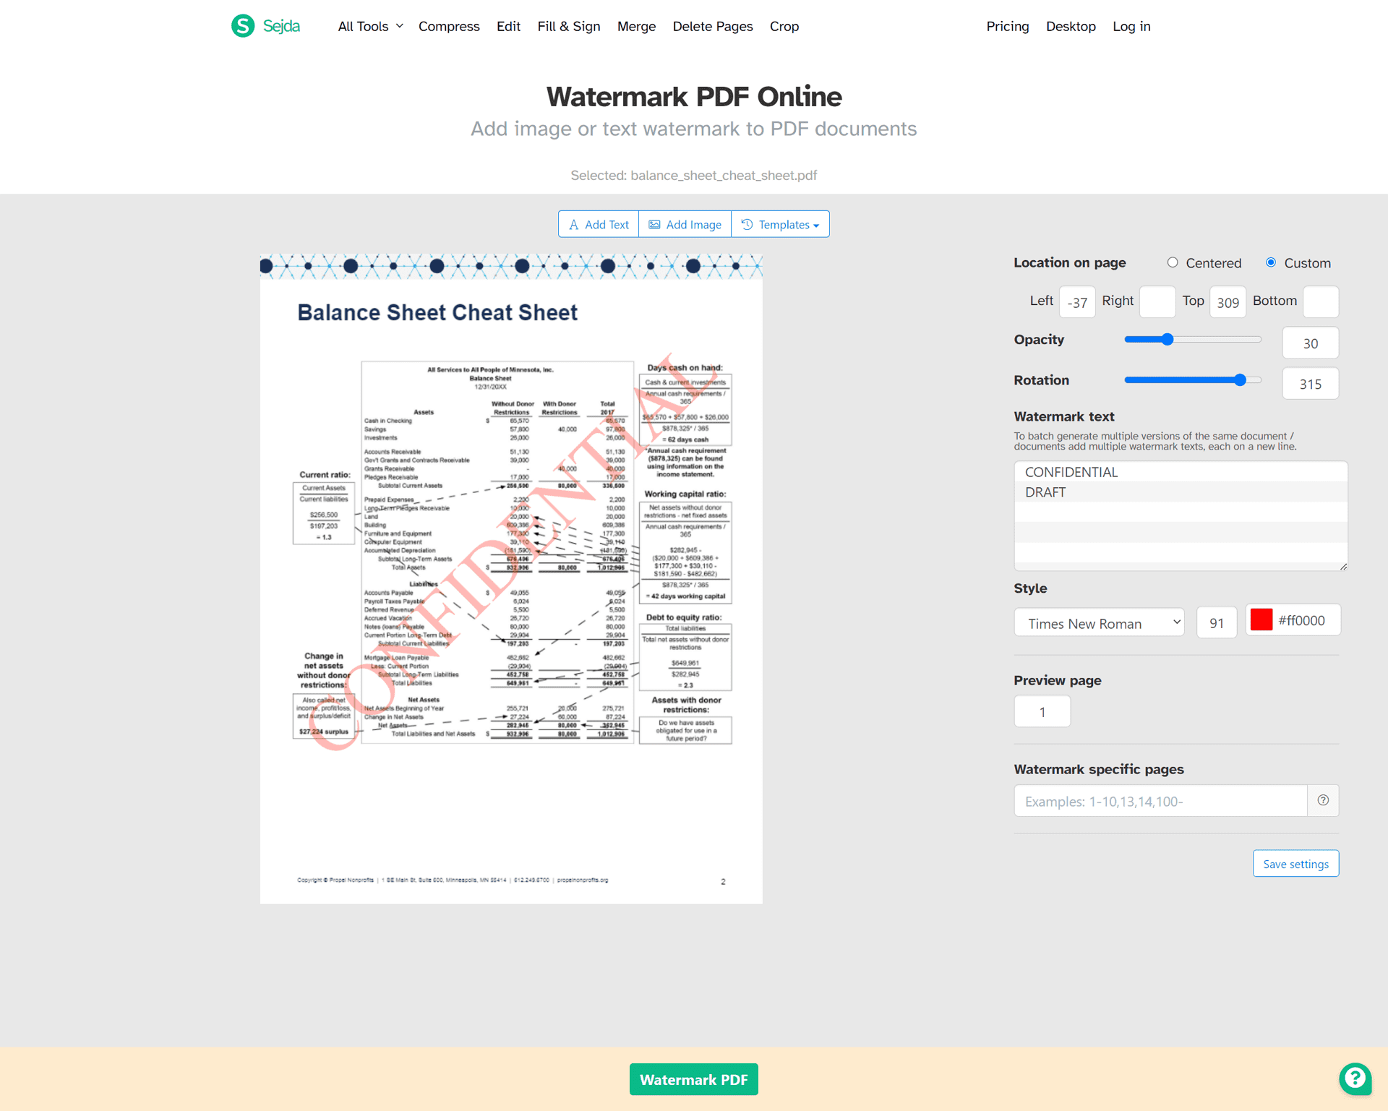Click the Add Text button

(x=599, y=224)
